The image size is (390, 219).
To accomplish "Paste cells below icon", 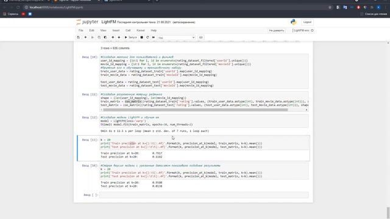I will pyautogui.click(x=105, y=38).
